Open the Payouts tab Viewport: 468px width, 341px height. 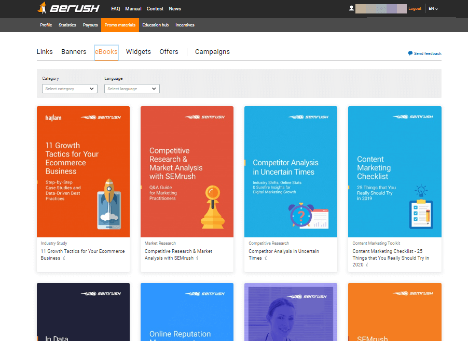[x=90, y=25]
